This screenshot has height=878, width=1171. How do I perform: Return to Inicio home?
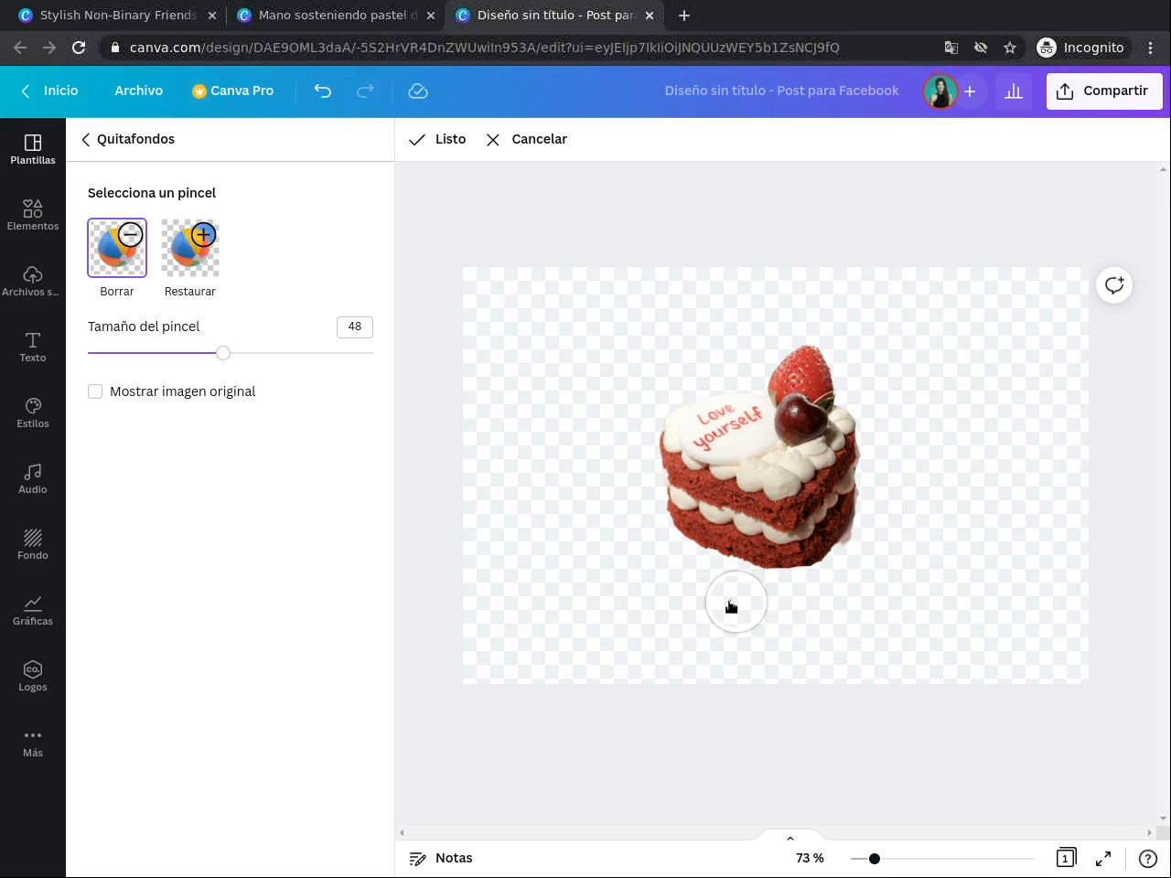point(50,91)
